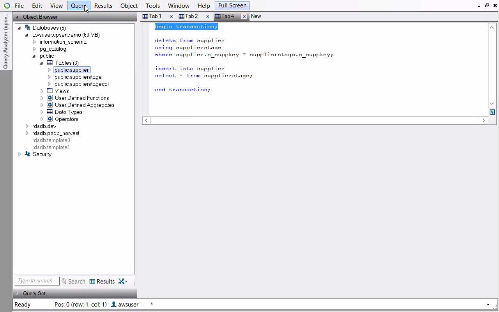Open the Help menu
The width and height of the screenshot is (499, 312).
tap(204, 6)
